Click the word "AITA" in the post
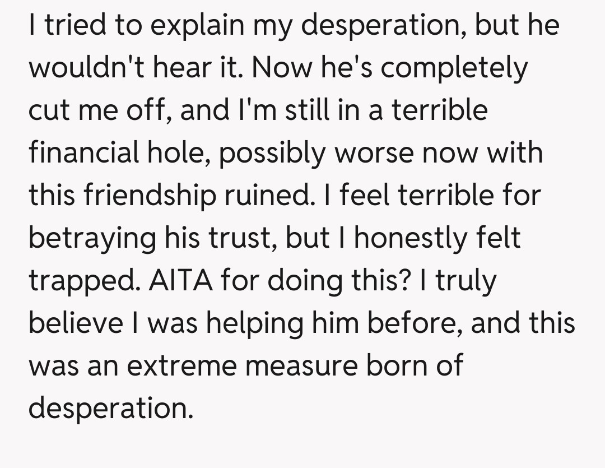Viewport: 605px width, 468px height. (180, 280)
